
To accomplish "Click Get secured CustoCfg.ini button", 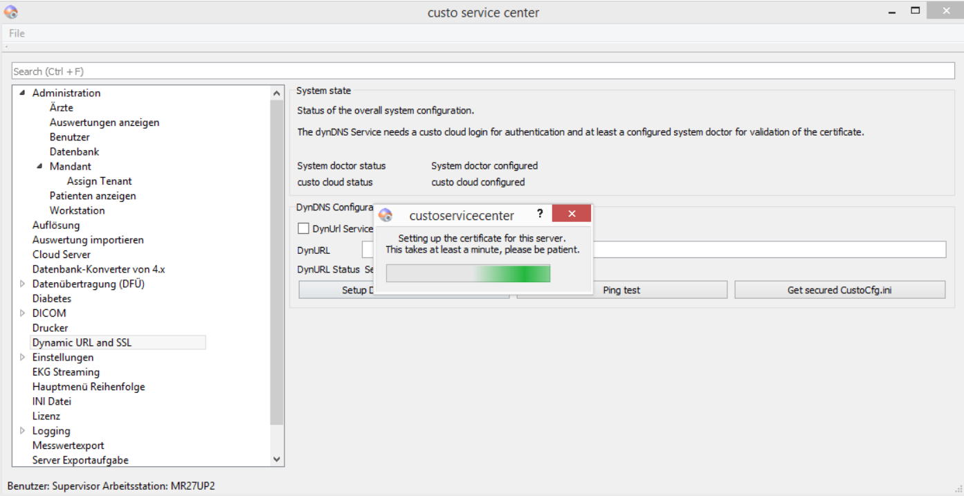I will pyautogui.click(x=839, y=290).
